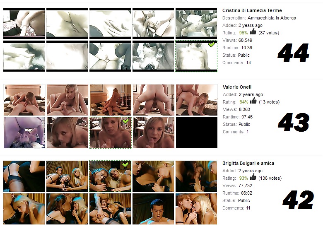Click the Ammucchiata In Albergo description text
Image resolution: width=323 pixels, height=229 pixels.
tap(272, 18)
